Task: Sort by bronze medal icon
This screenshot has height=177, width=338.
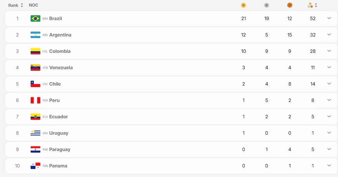Action: click(x=290, y=5)
